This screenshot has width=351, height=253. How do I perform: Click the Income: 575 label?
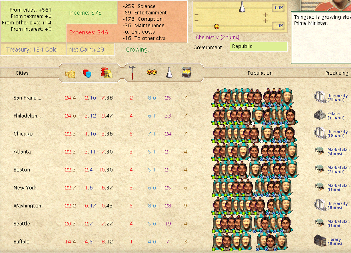coord(85,13)
